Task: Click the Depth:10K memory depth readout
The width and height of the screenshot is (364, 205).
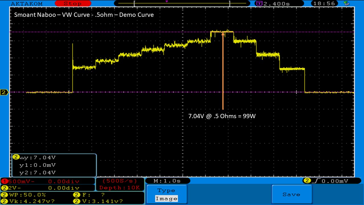Action: pyautogui.click(x=119, y=188)
